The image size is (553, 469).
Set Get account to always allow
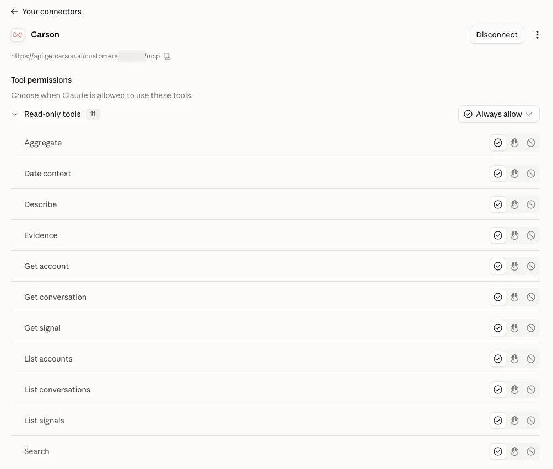point(497,266)
